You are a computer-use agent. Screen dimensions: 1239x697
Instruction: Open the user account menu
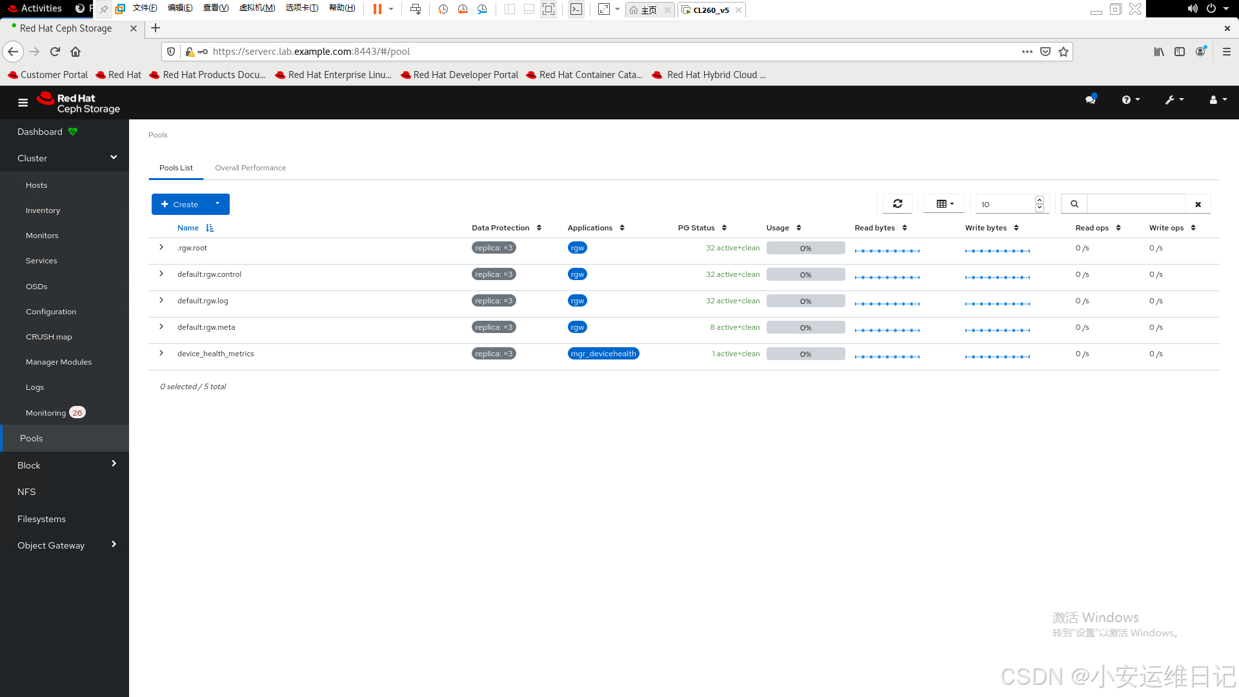pyautogui.click(x=1218, y=99)
